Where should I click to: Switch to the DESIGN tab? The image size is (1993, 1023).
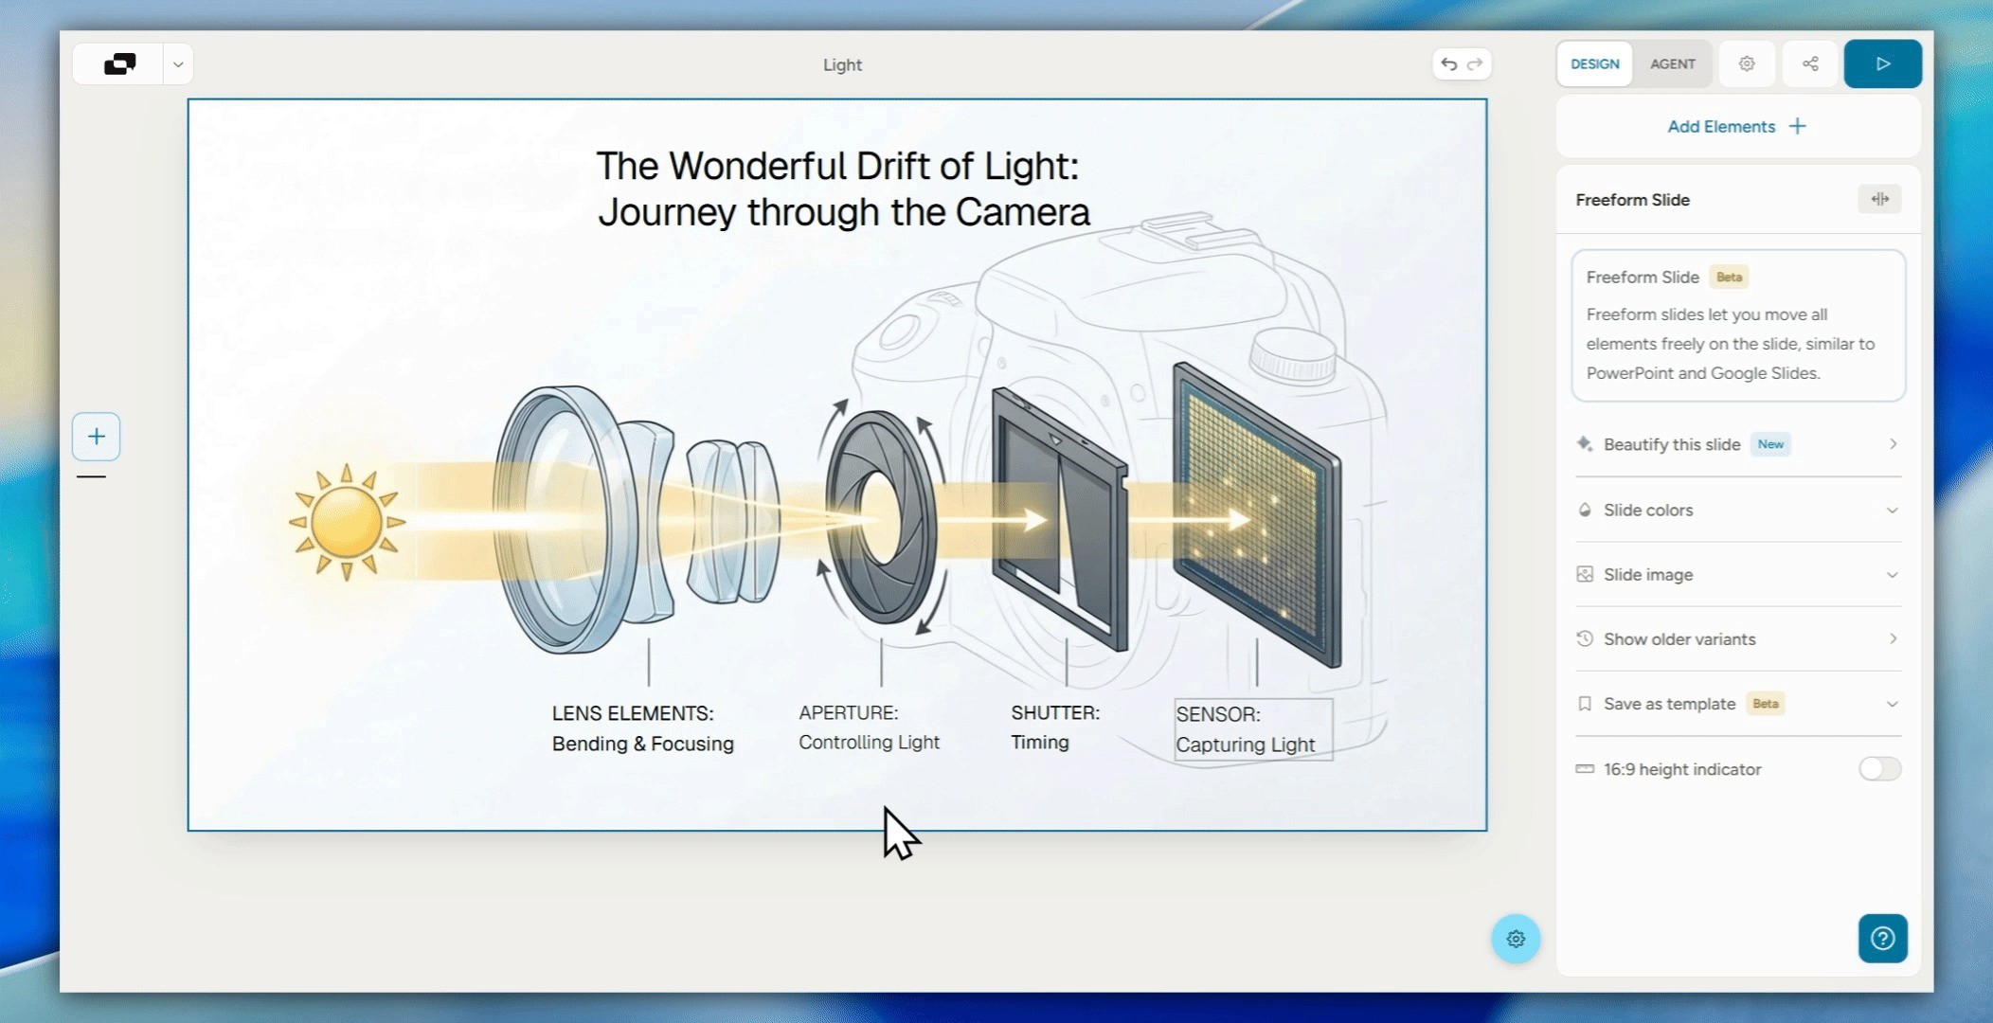click(1594, 64)
